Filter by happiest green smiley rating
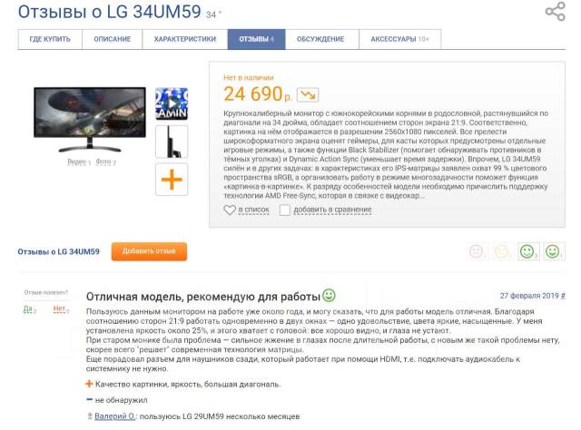Image resolution: width=581 pixels, height=430 pixels. [553, 251]
